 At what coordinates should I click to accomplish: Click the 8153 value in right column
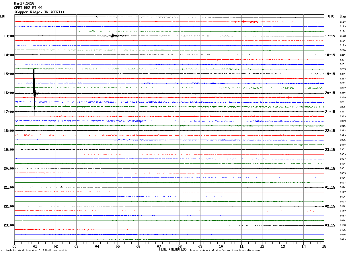pos(343,22)
